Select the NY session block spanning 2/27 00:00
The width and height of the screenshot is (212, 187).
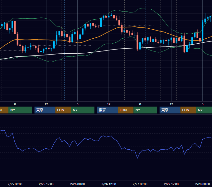pyautogui.click(x=145, y=110)
